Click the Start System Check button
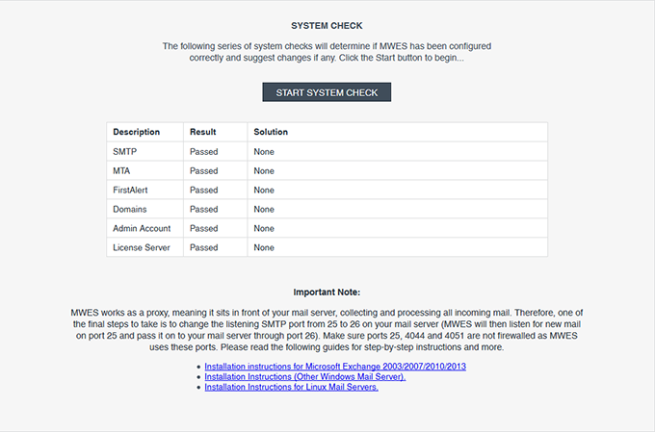 [327, 92]
